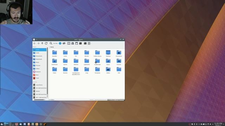Select Loop Device under Devices
This screenshot has height=126, width=225.
click(40, 85)
